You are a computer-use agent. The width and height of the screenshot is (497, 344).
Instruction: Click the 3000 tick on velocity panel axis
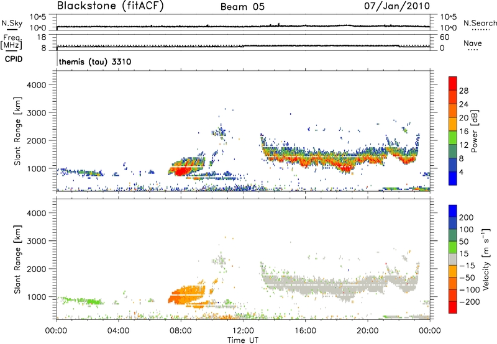click(x=37, y=241)
